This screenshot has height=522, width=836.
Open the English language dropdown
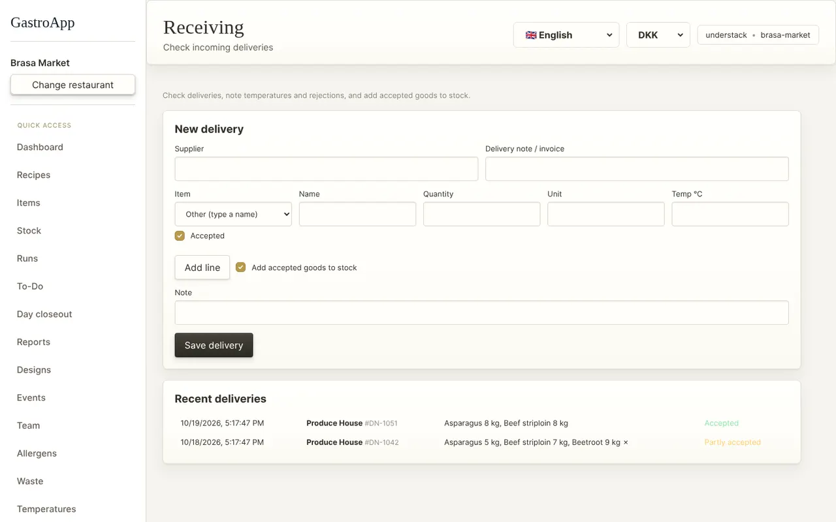tap(566, 35)
